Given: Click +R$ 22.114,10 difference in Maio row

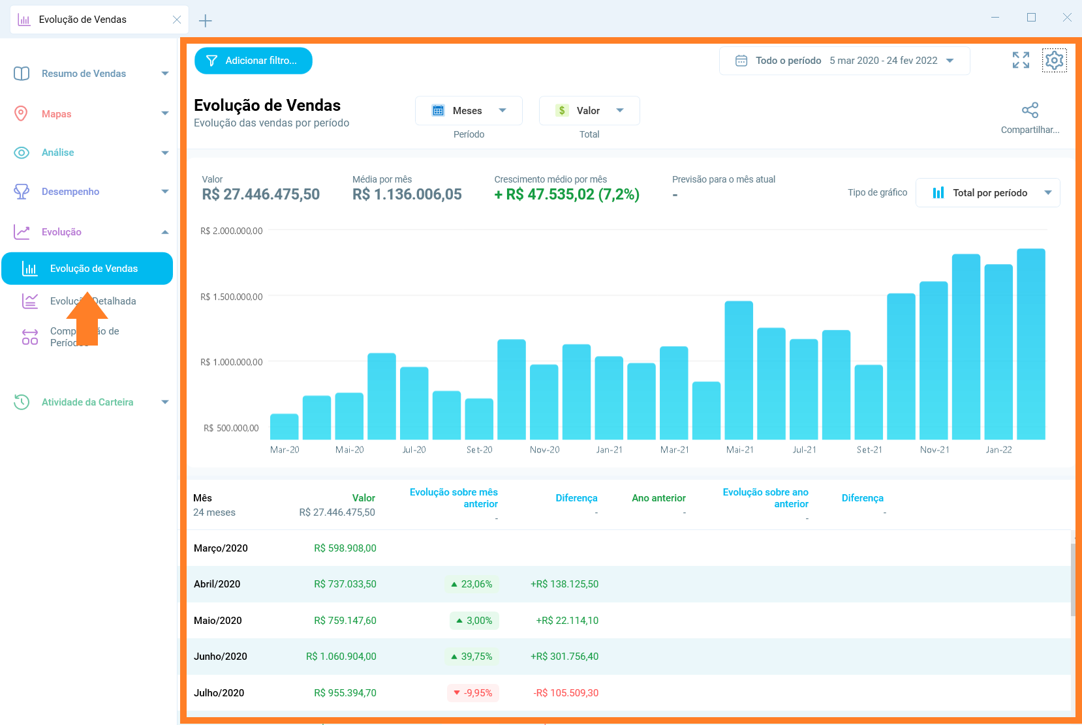Looking at the screenshot, I should [x=567, y=621].
